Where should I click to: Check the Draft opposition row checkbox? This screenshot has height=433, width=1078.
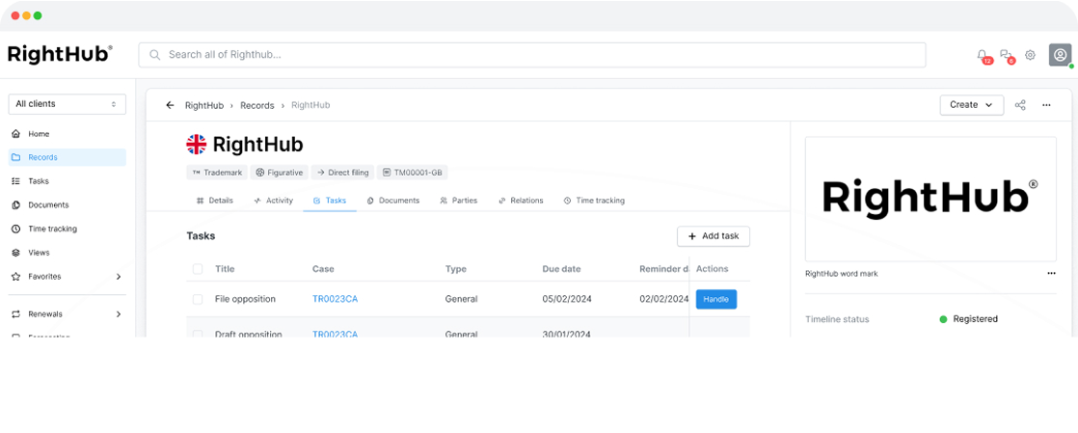click(x=198, y=334)
